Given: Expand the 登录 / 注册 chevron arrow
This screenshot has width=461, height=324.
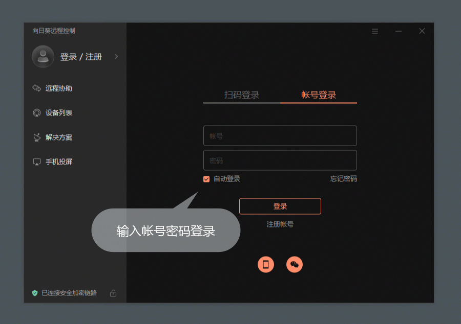Looking at the screenshot, I should click(116, 57).
